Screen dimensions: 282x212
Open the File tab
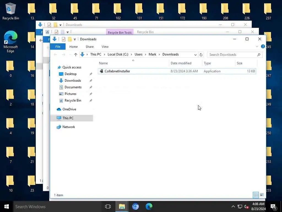click(x=58, y=46)
